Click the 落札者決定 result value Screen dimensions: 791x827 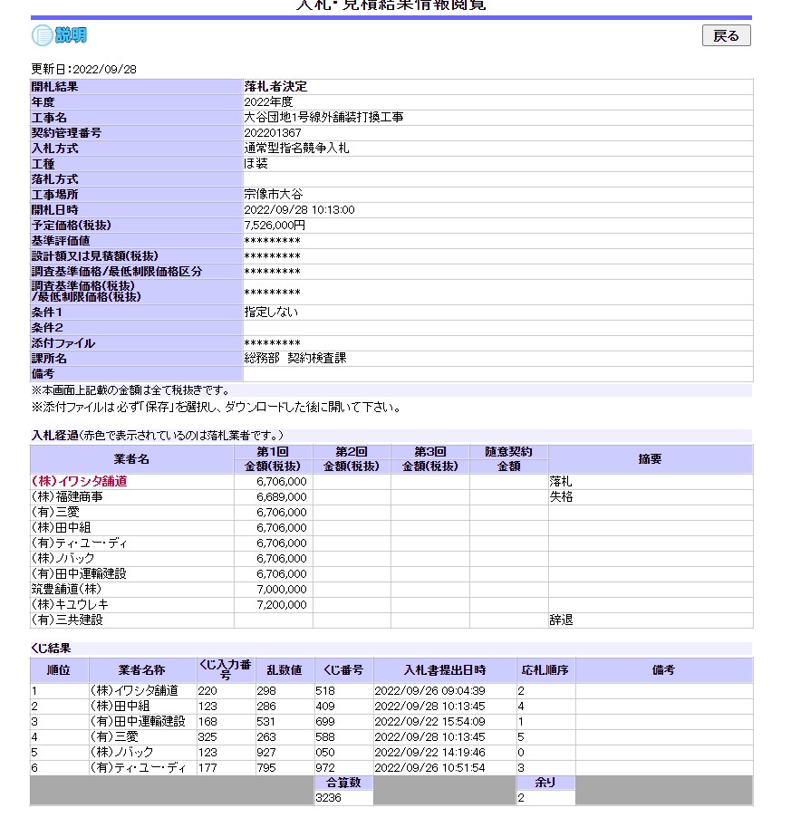tap(275, 86)
